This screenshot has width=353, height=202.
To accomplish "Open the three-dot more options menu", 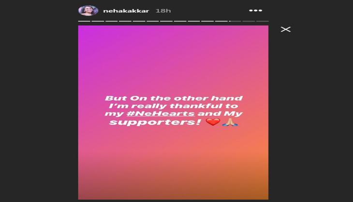I will (255, 11).
